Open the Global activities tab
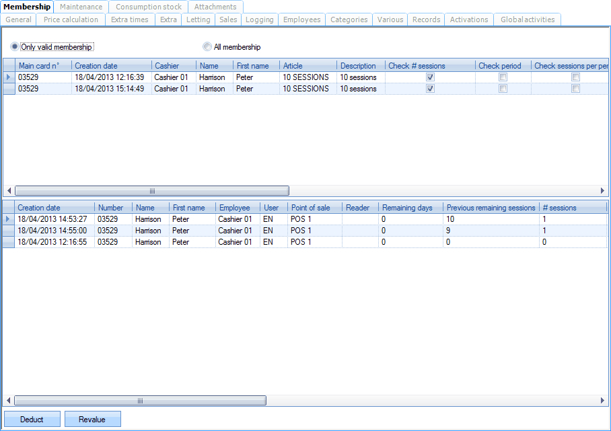 (527, 19)
